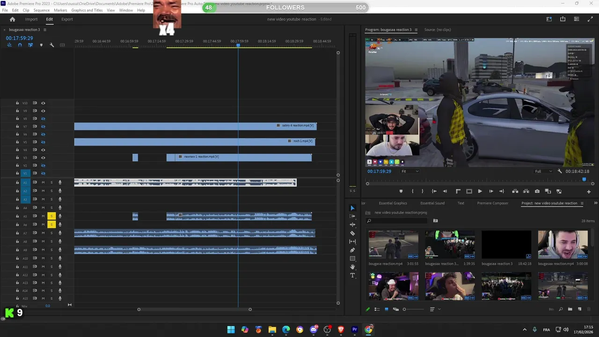The image size is (599, 337).
Task: Open Source (no clips) monitor tab
Action: 438,30
